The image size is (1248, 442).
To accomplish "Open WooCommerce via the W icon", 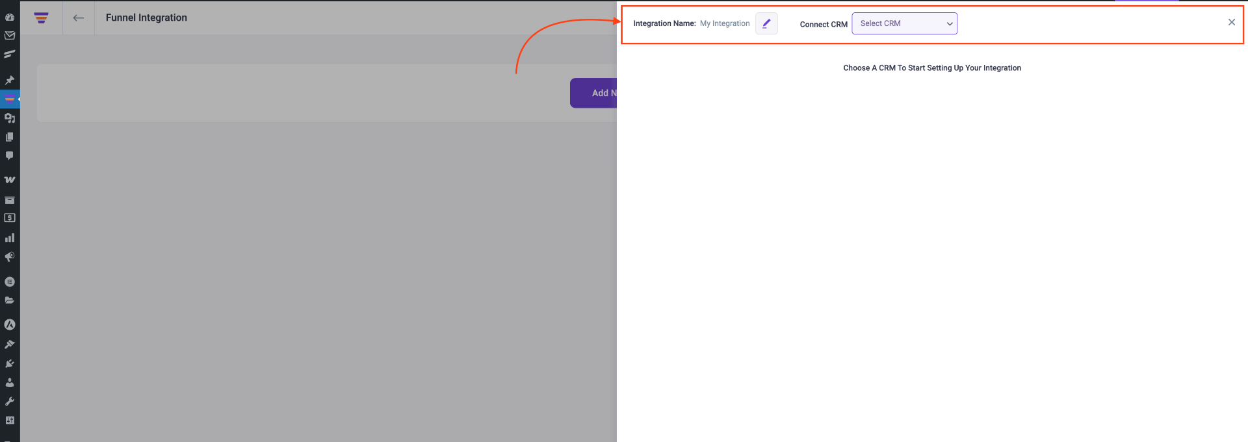I will click(x=10, y=180).
